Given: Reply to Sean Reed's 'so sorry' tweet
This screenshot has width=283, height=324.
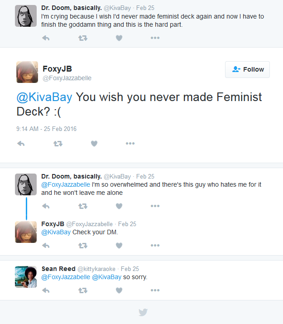Looking at the screenshot, I should point(45,290).
